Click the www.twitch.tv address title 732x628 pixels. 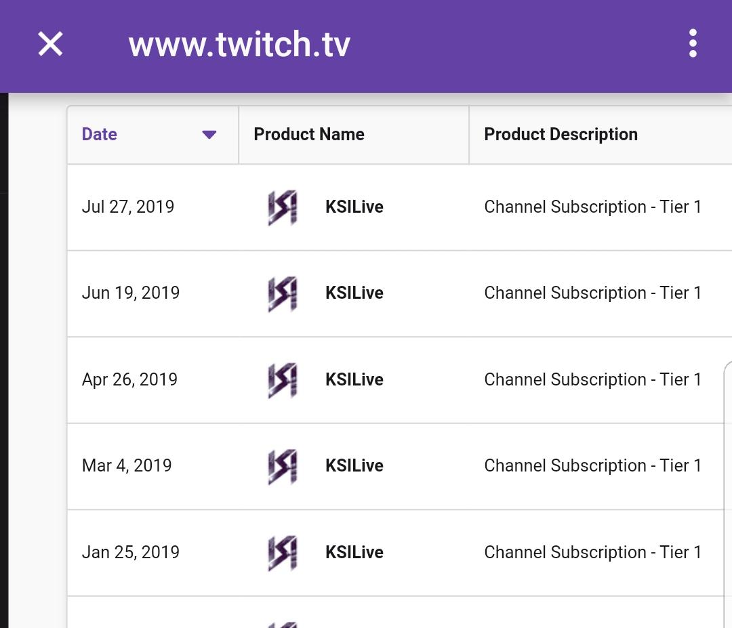(239, 44)
